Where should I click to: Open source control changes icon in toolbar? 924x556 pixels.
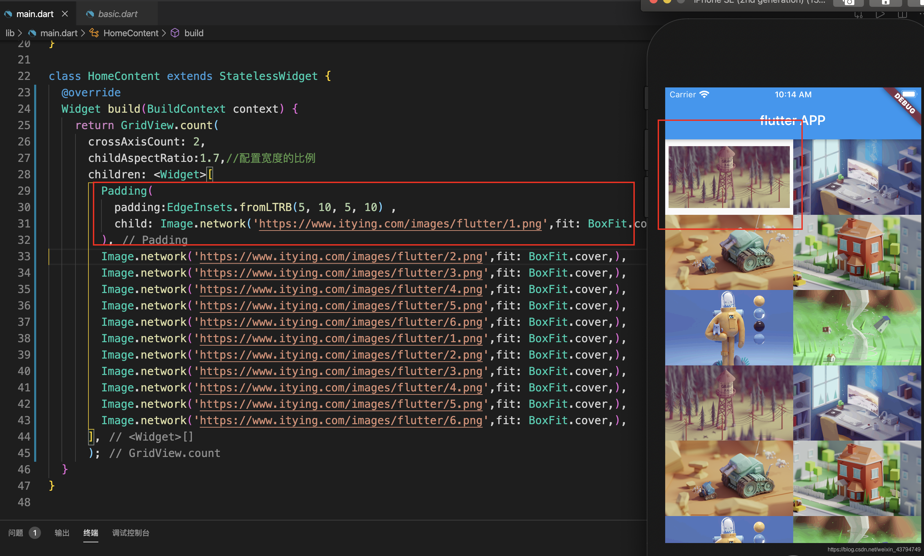(858, 15)
